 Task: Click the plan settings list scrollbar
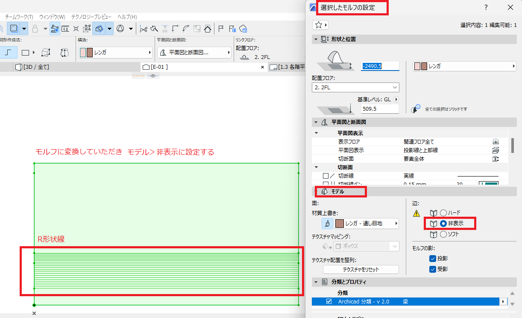click(x=513, y=145)
